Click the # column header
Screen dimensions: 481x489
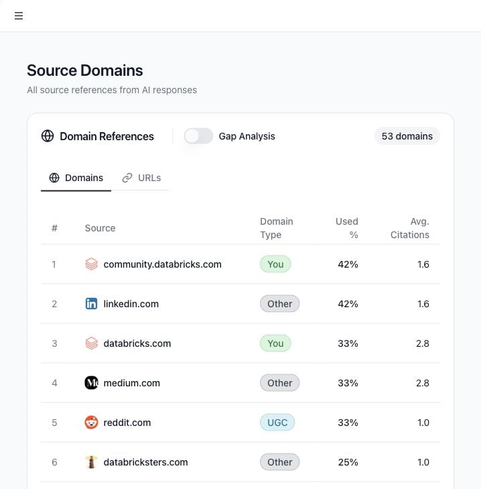coord(54,228)
